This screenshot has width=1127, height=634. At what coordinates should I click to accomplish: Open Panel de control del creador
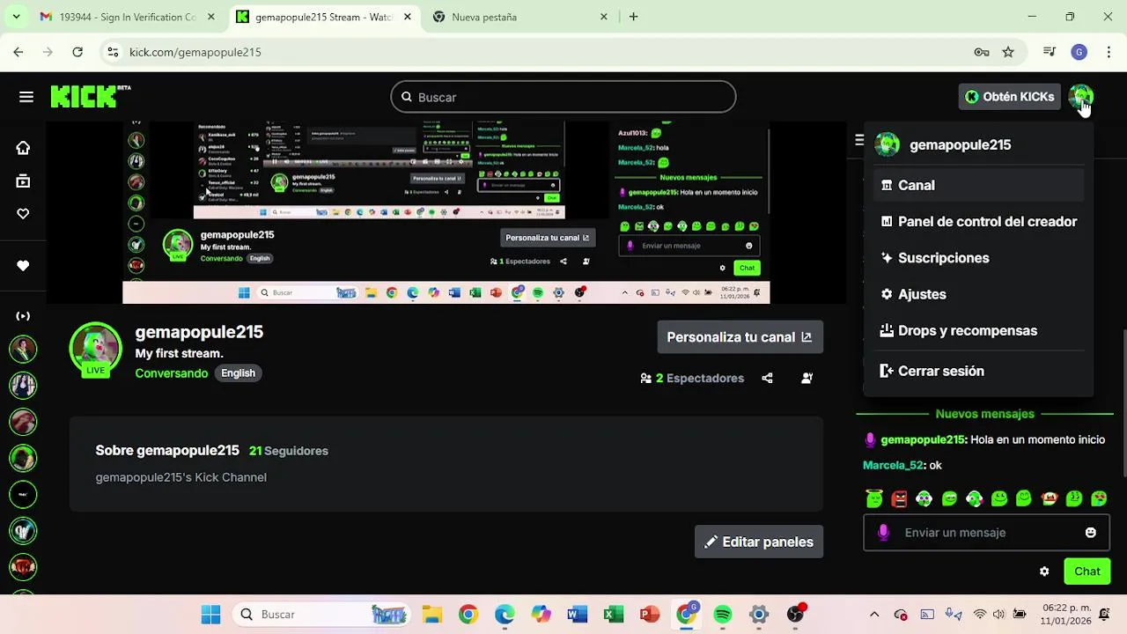[x=978, y=221]
